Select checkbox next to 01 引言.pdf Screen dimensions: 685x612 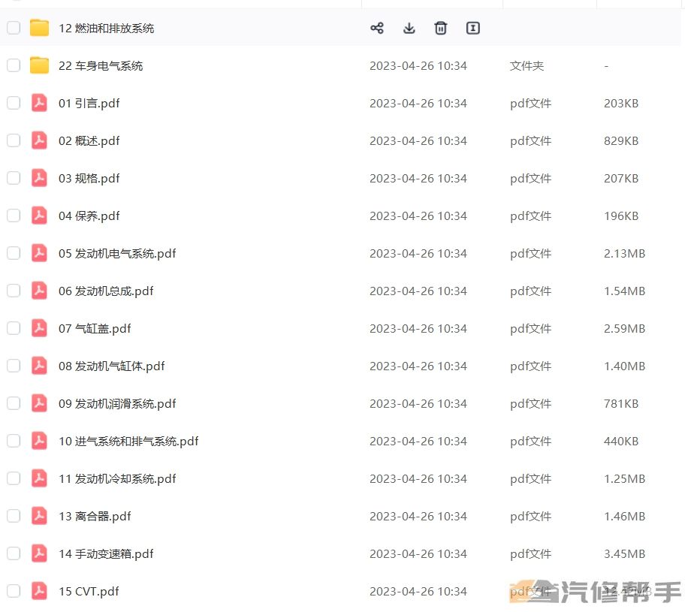click(x=14, y=103)
